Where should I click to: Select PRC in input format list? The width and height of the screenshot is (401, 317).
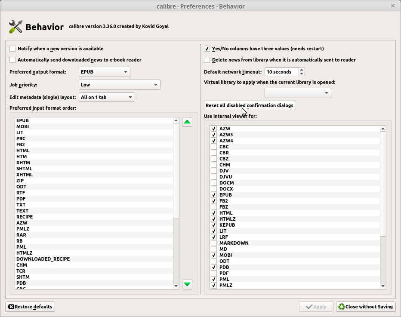coord(94,138)
